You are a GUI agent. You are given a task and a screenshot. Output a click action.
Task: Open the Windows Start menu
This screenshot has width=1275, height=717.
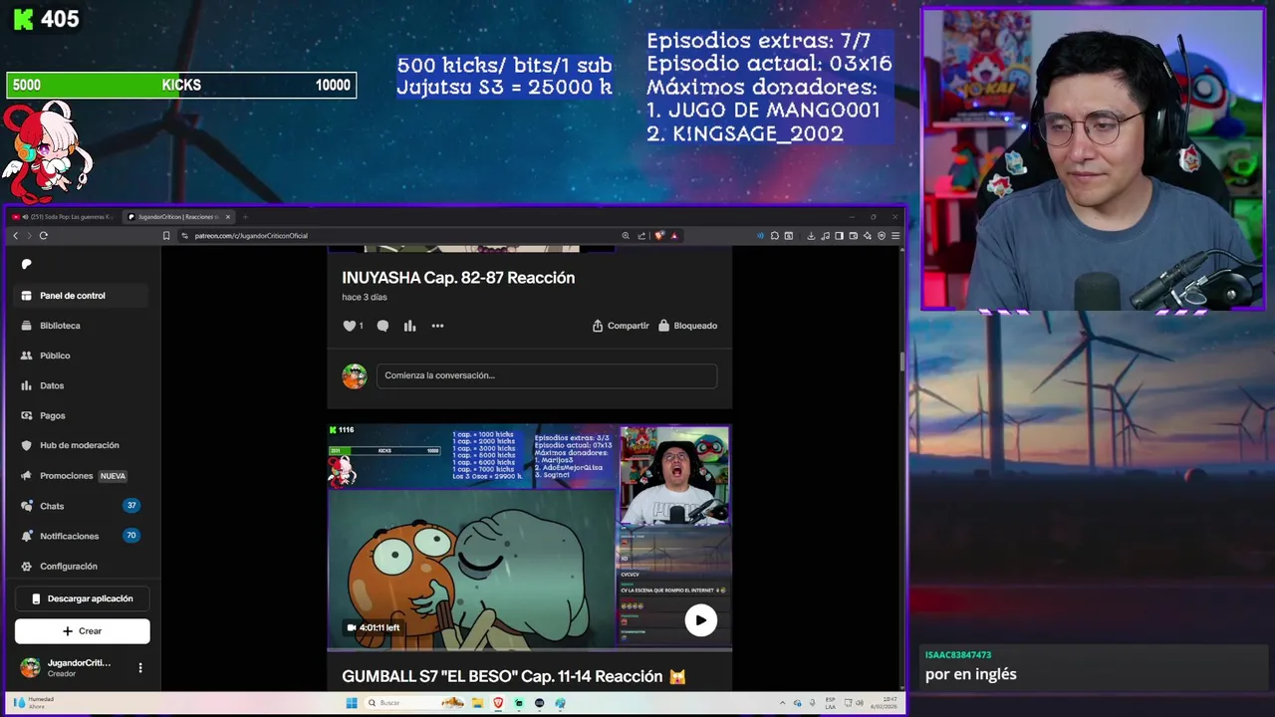[352, 703]
